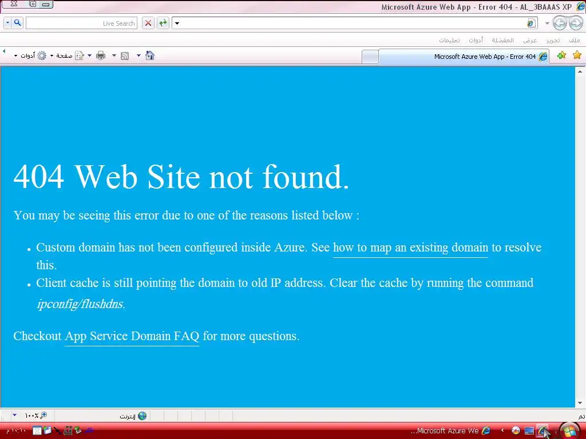The width and height of the screenshot is (586, 439).
Task: Minimize the Internet Explorer window
Action: coord(46,4)
